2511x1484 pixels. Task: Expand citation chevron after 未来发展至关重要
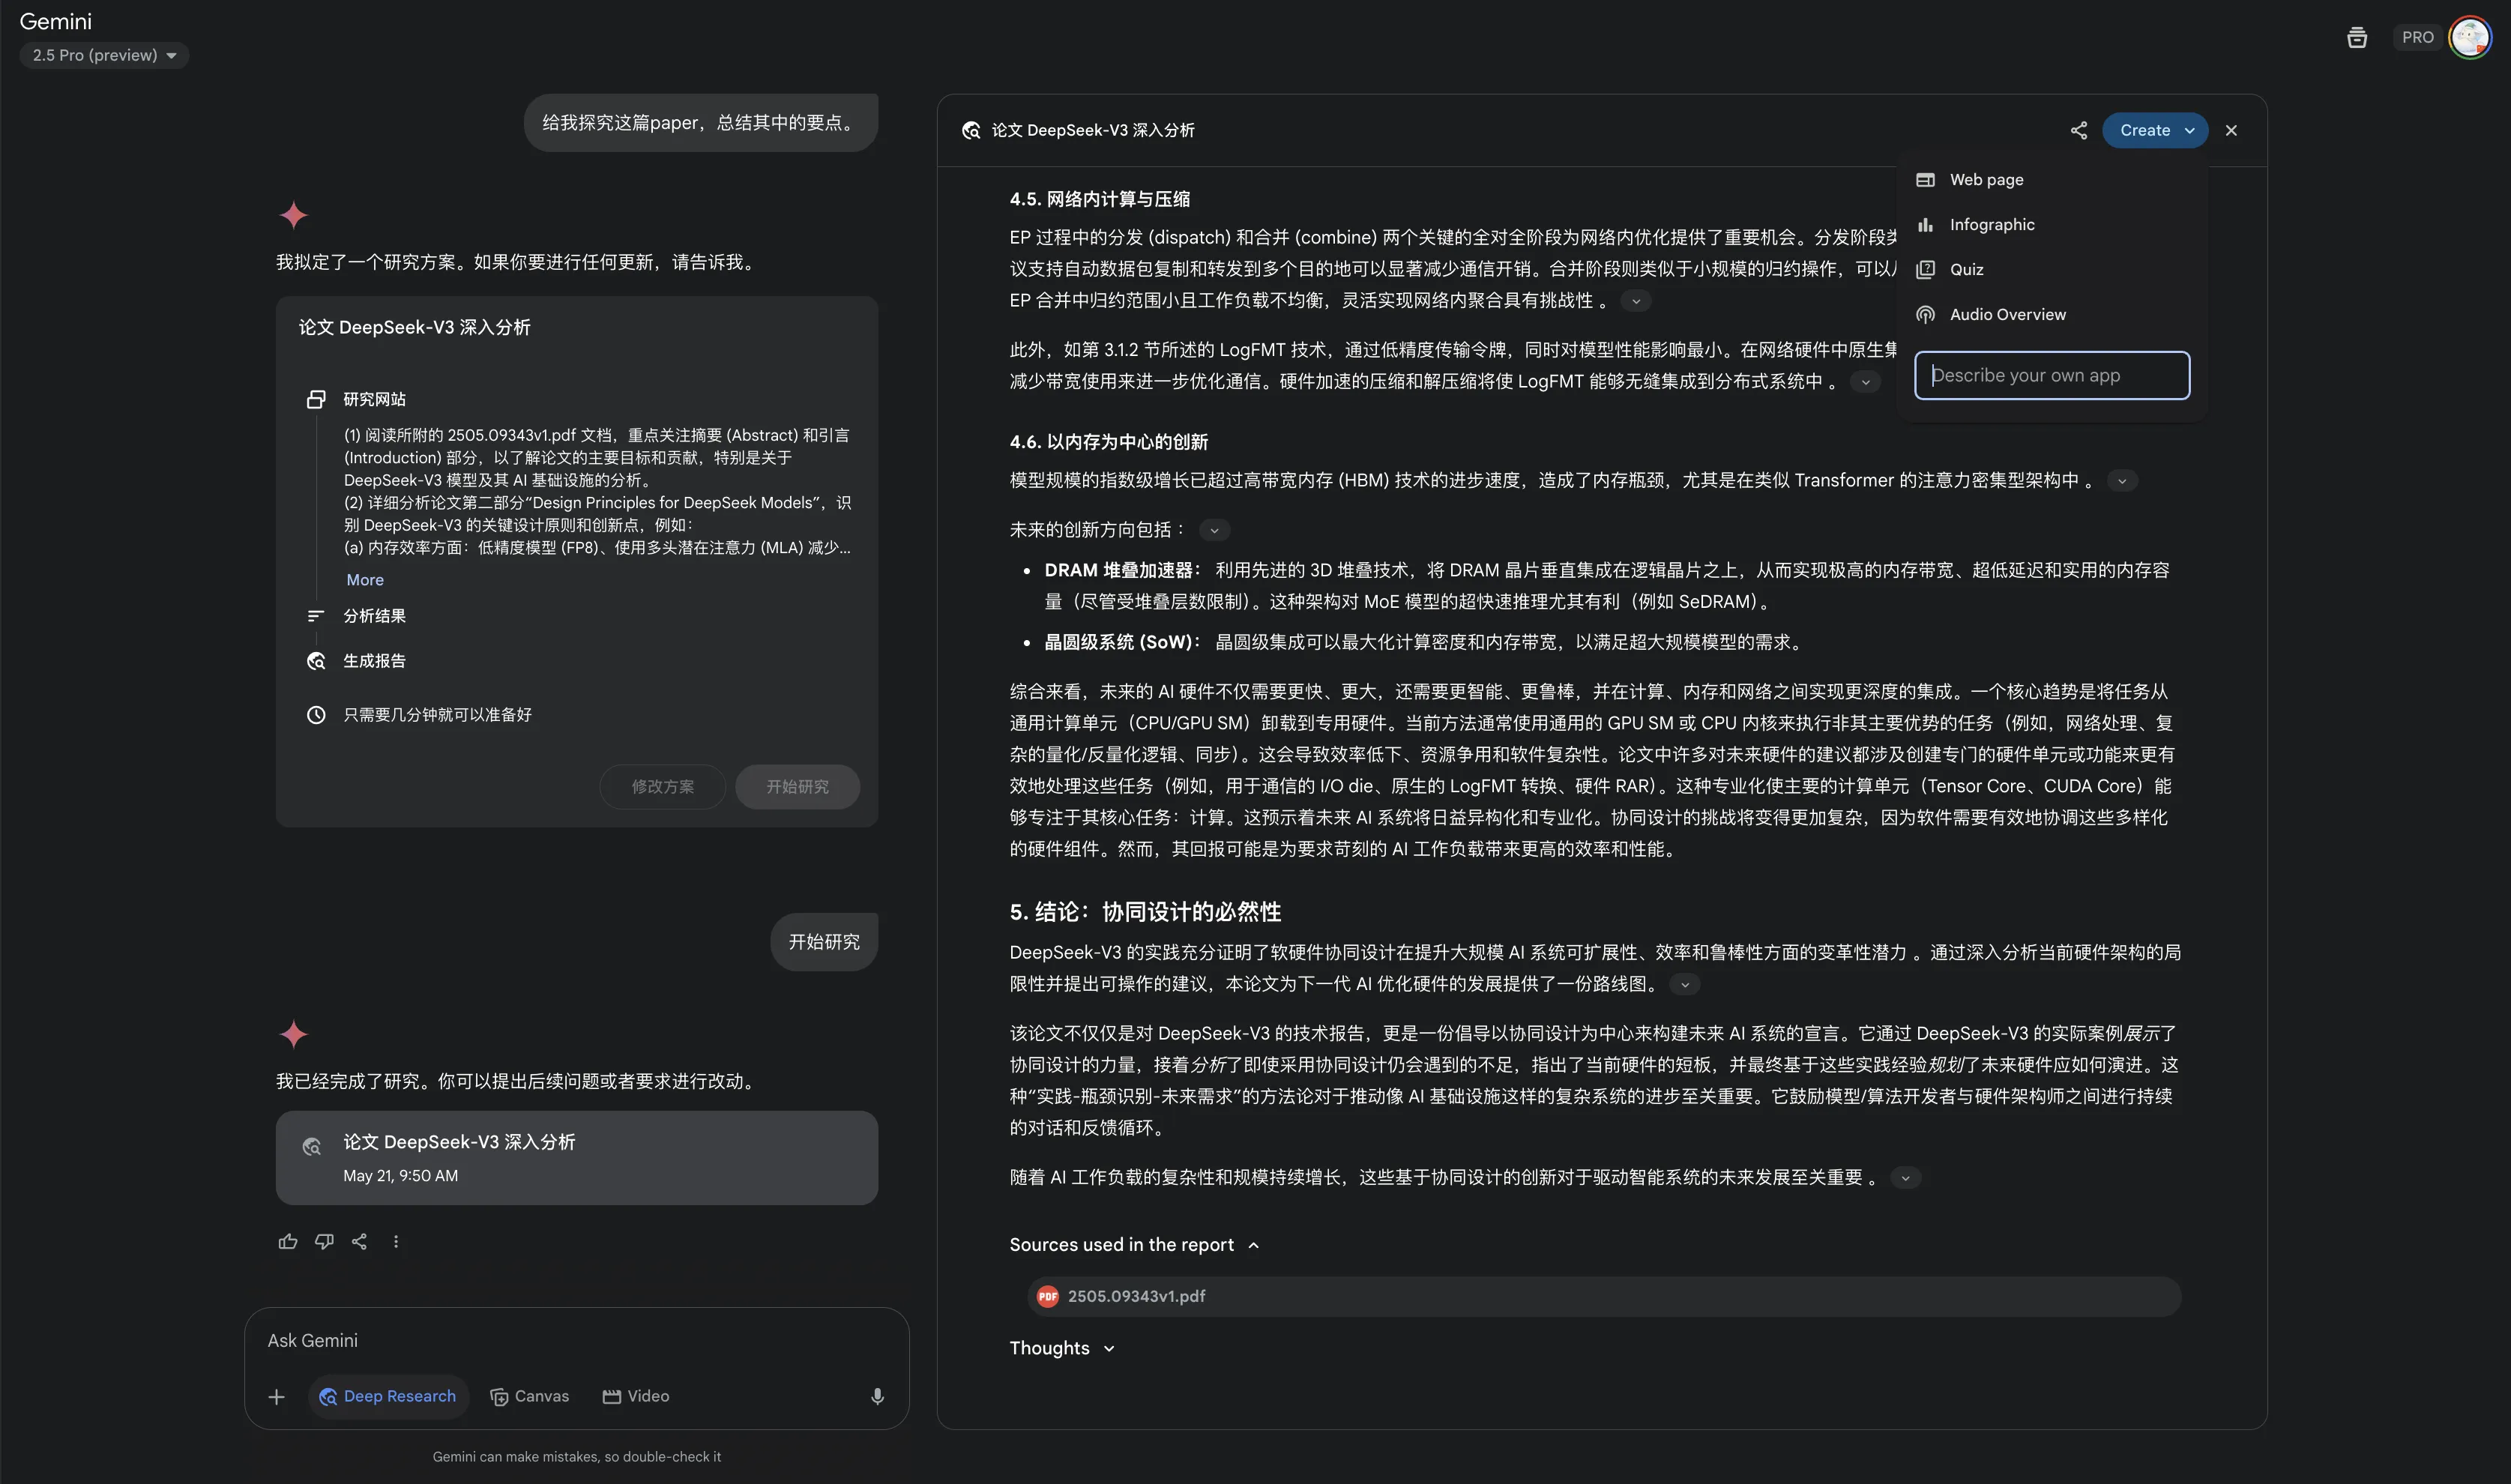1905,1178
